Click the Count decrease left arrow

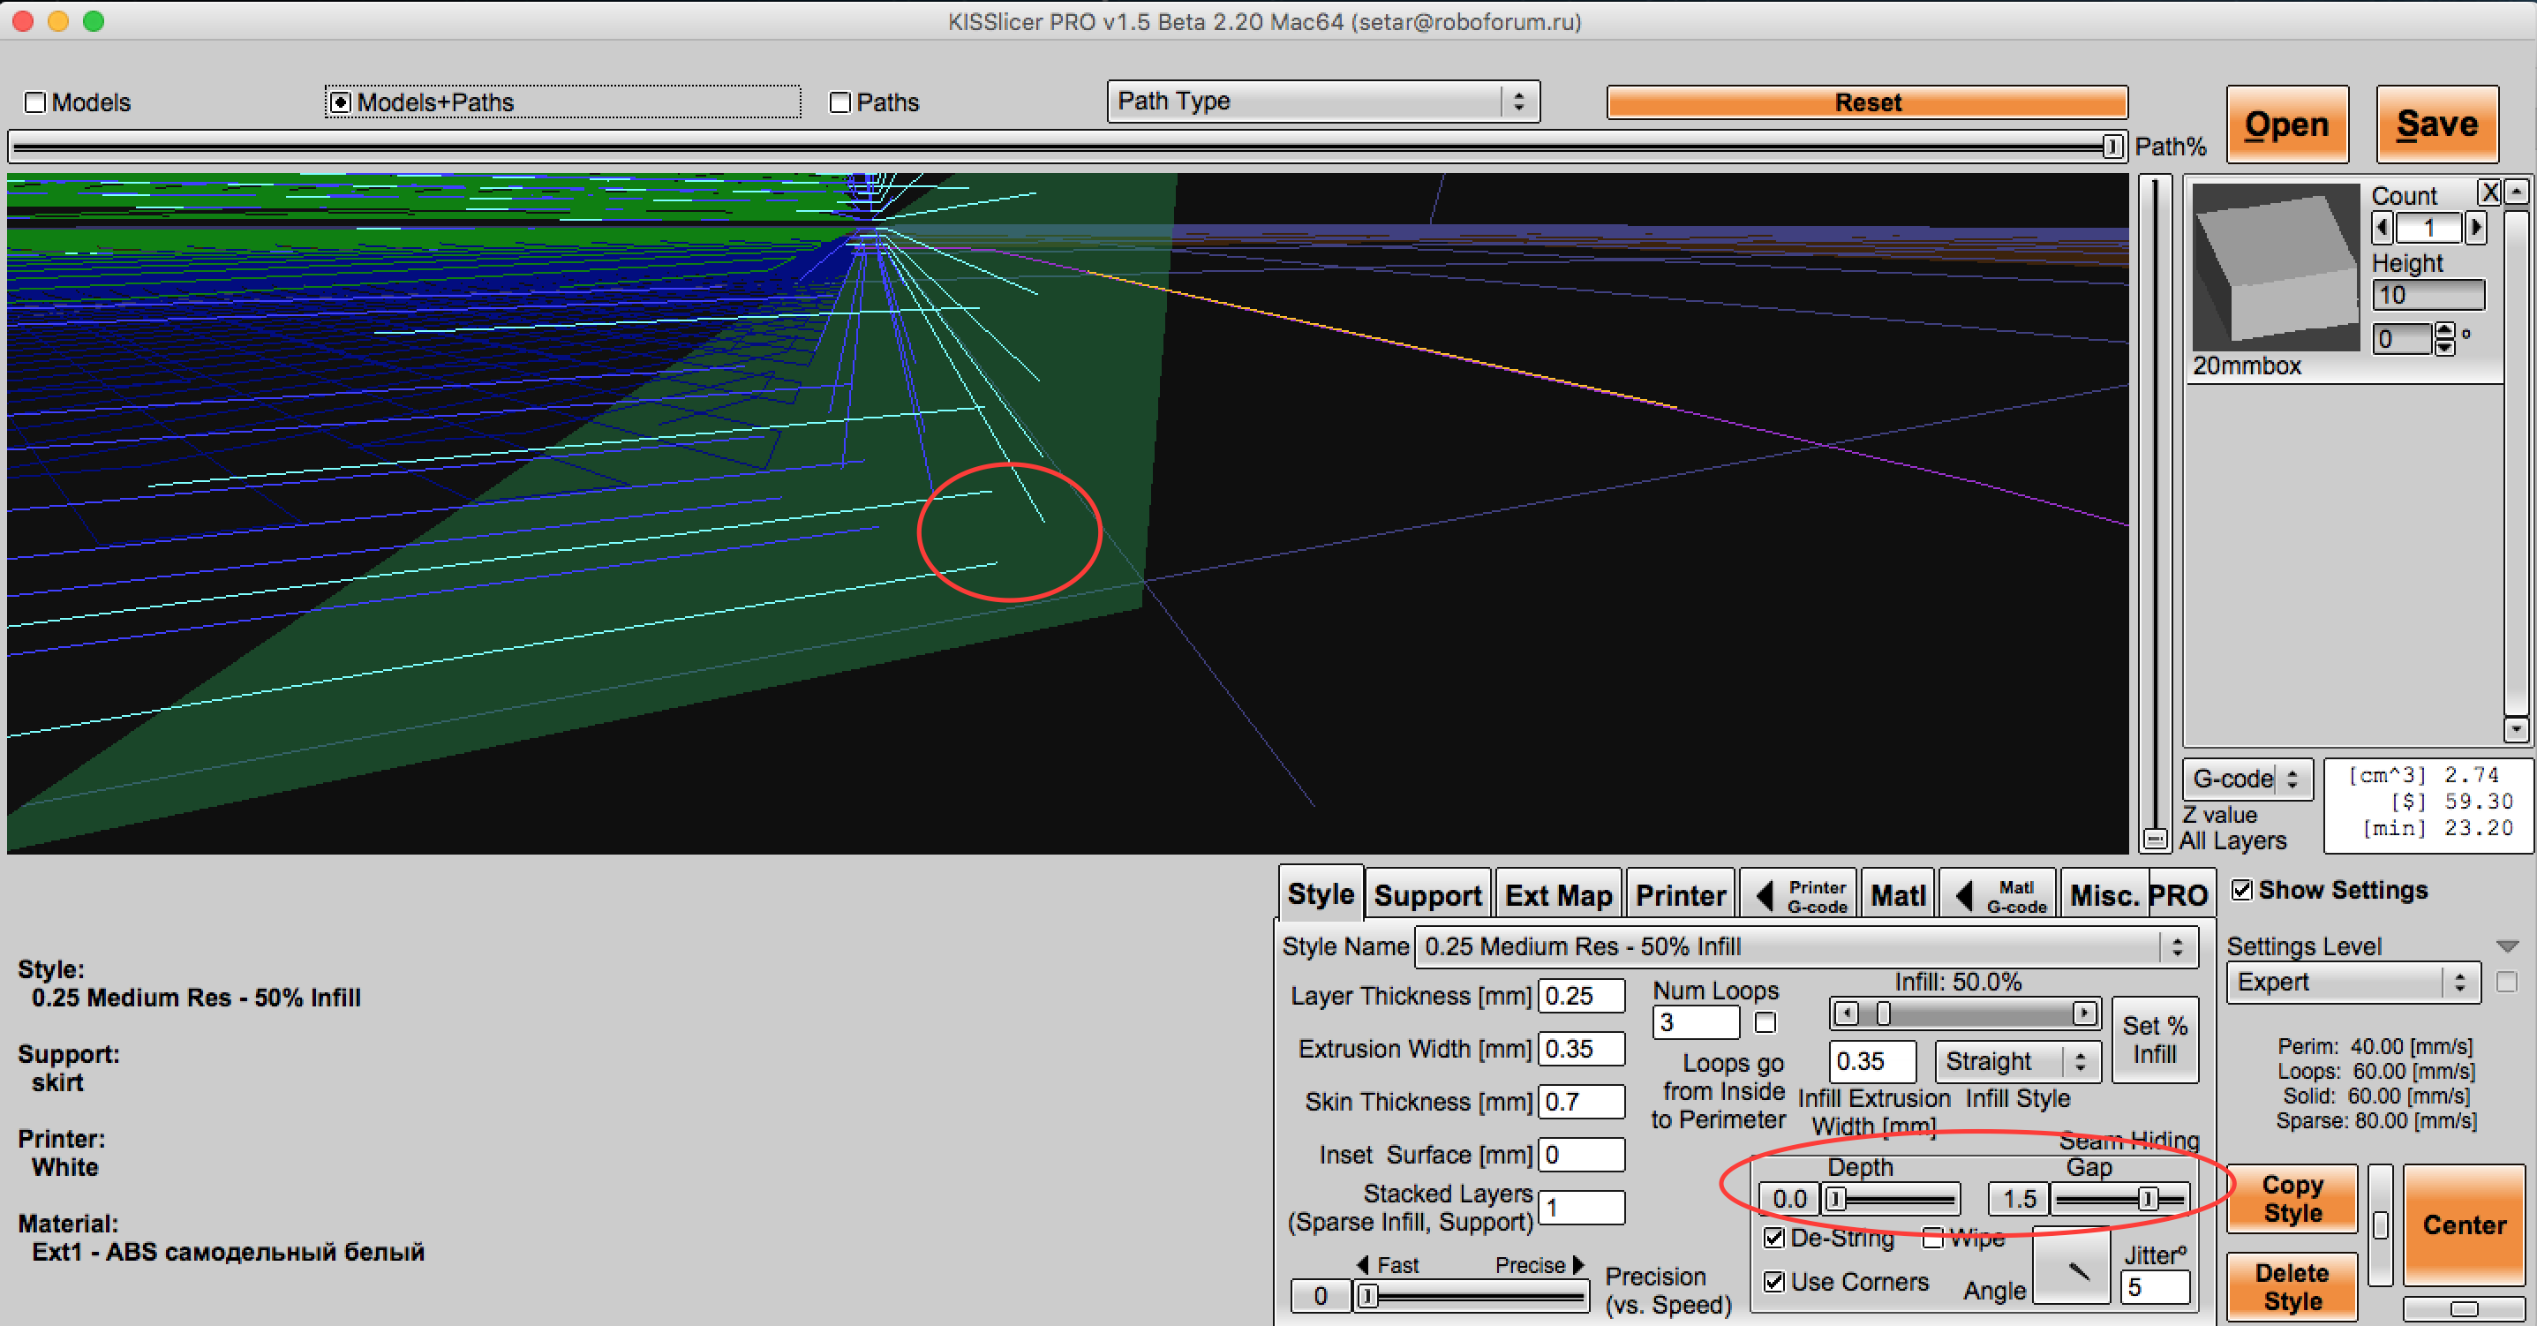point(2383,229)
